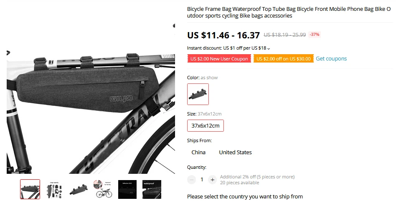Click the product title text
396x203 pixels.
point(289,13)
